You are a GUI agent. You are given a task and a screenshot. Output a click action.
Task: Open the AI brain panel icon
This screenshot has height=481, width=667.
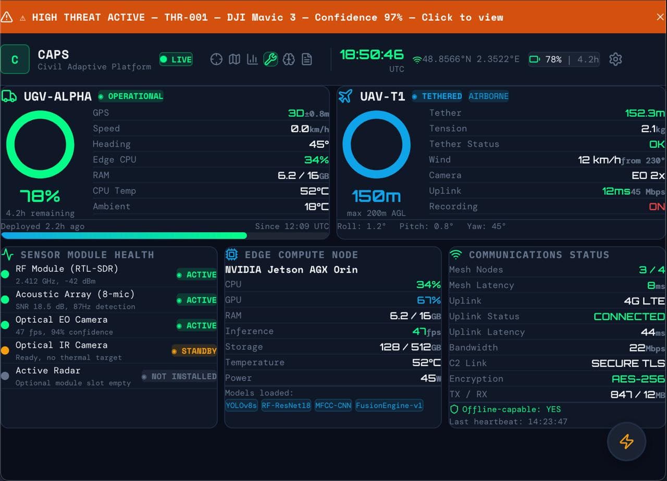point(289,59)
